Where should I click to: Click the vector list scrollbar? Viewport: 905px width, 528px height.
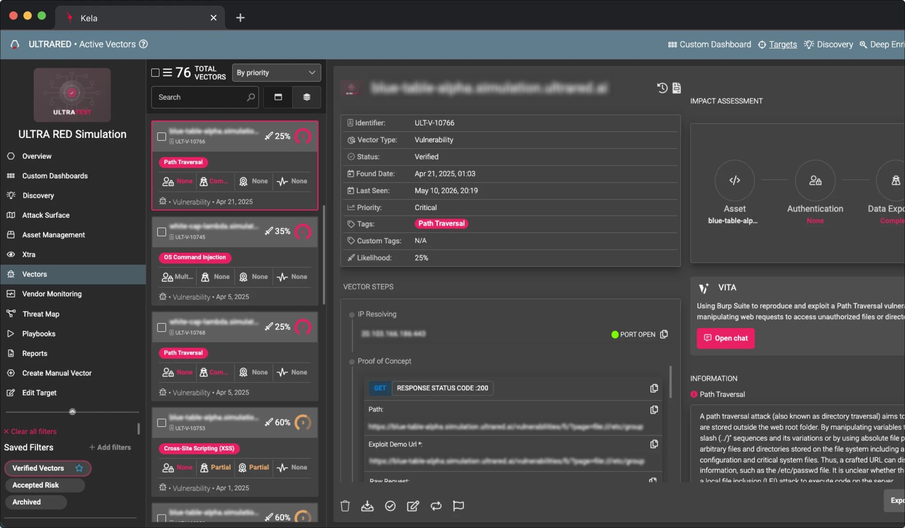[x=324, y=255]
